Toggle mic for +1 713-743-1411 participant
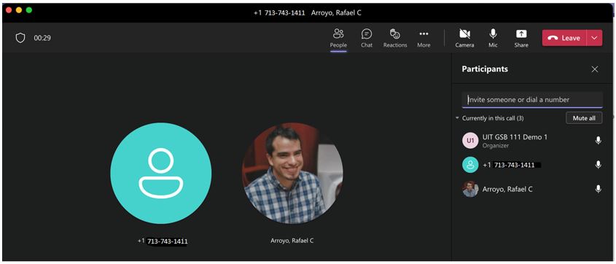This screenshot has width=616, height=264. [598, 165]
